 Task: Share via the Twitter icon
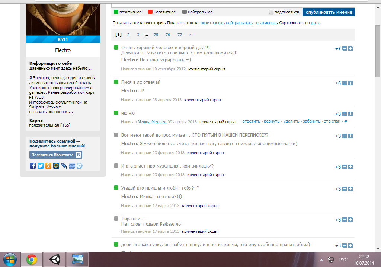(x=41, y=166)
